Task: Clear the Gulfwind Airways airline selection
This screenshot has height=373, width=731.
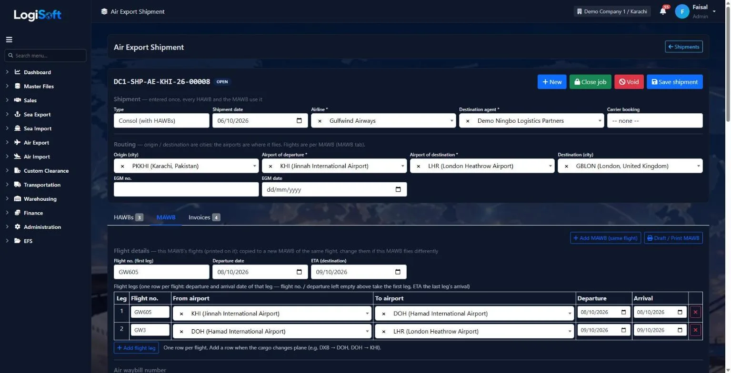Action: 320,121
